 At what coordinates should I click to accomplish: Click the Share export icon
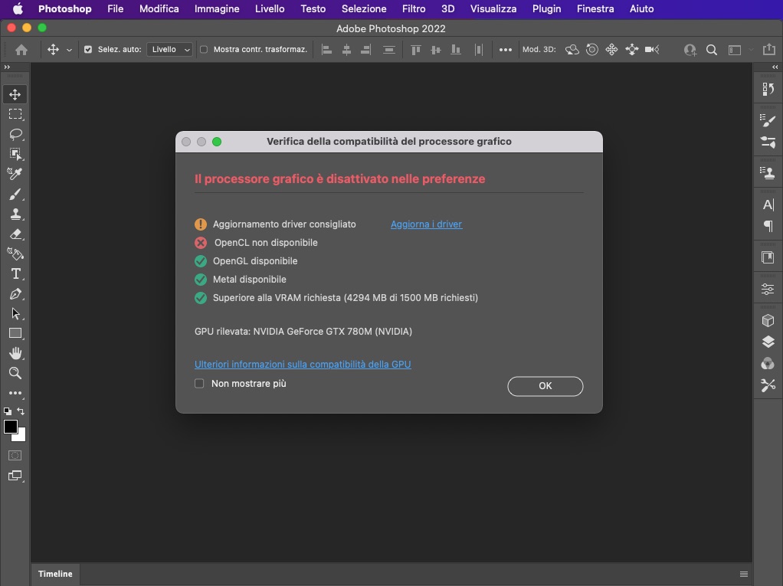click(769, 50)
